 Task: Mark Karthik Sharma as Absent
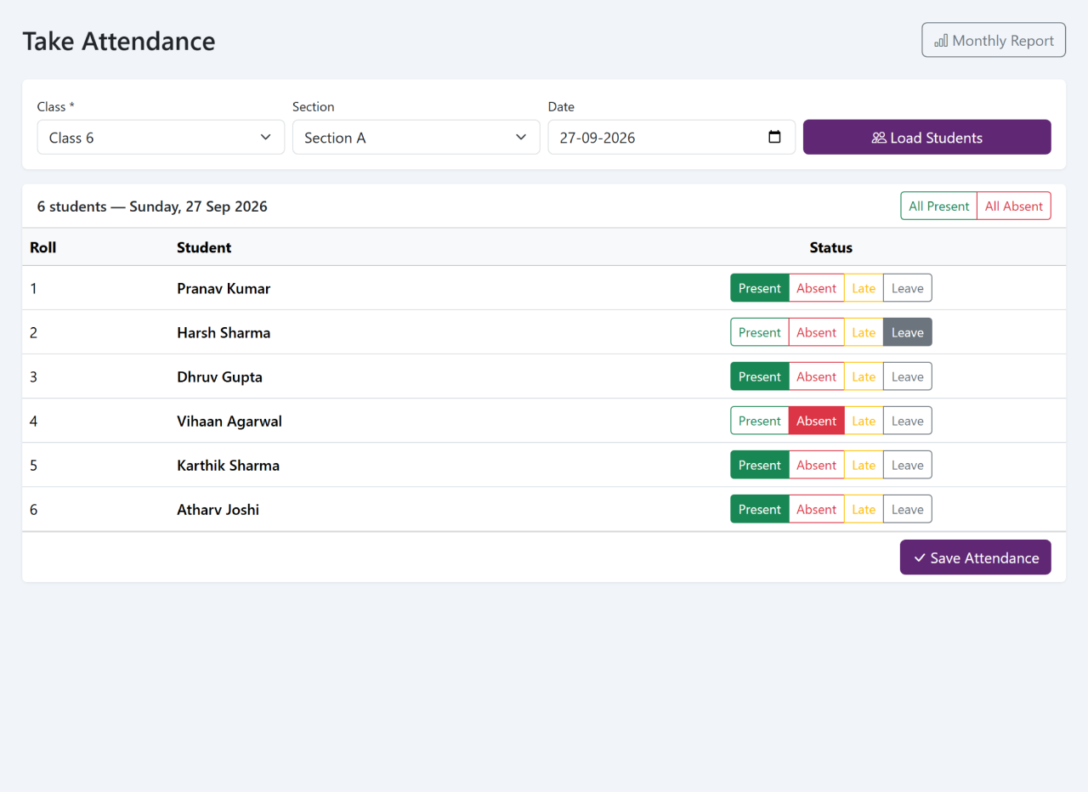coord(817,465)
